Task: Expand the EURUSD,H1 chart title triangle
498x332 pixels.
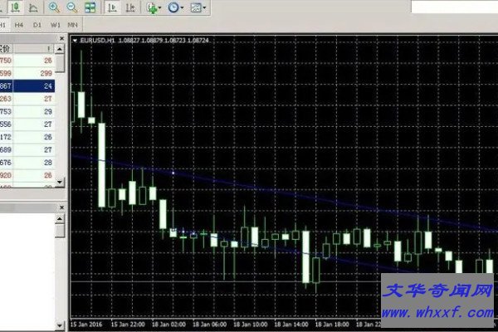Action: (75, 40)
